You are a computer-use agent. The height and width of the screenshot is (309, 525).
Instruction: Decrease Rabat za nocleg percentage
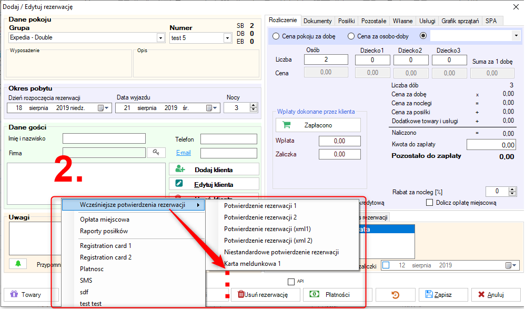coord(512,194)
